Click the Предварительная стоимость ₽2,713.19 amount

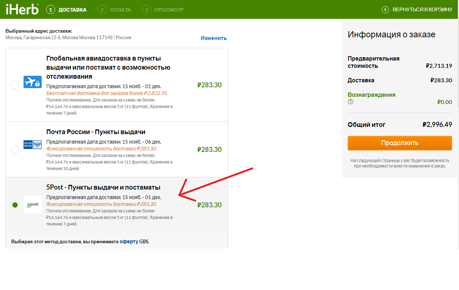pyautogui.click(x=439, y=66)
